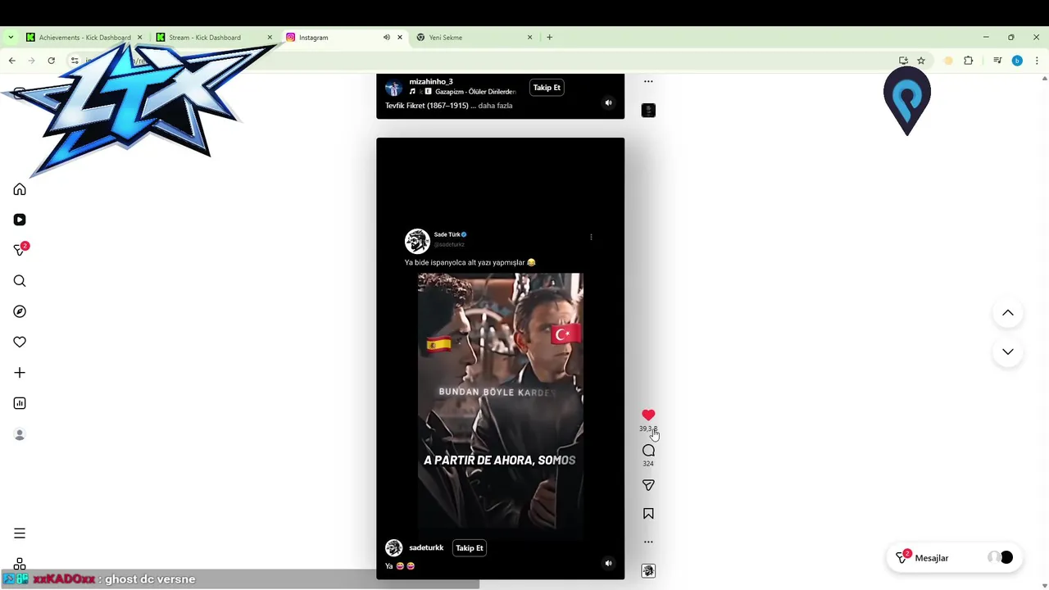1049x590 pixels.
Task: Create a new post with the plus icon
Action: point(20,373)
